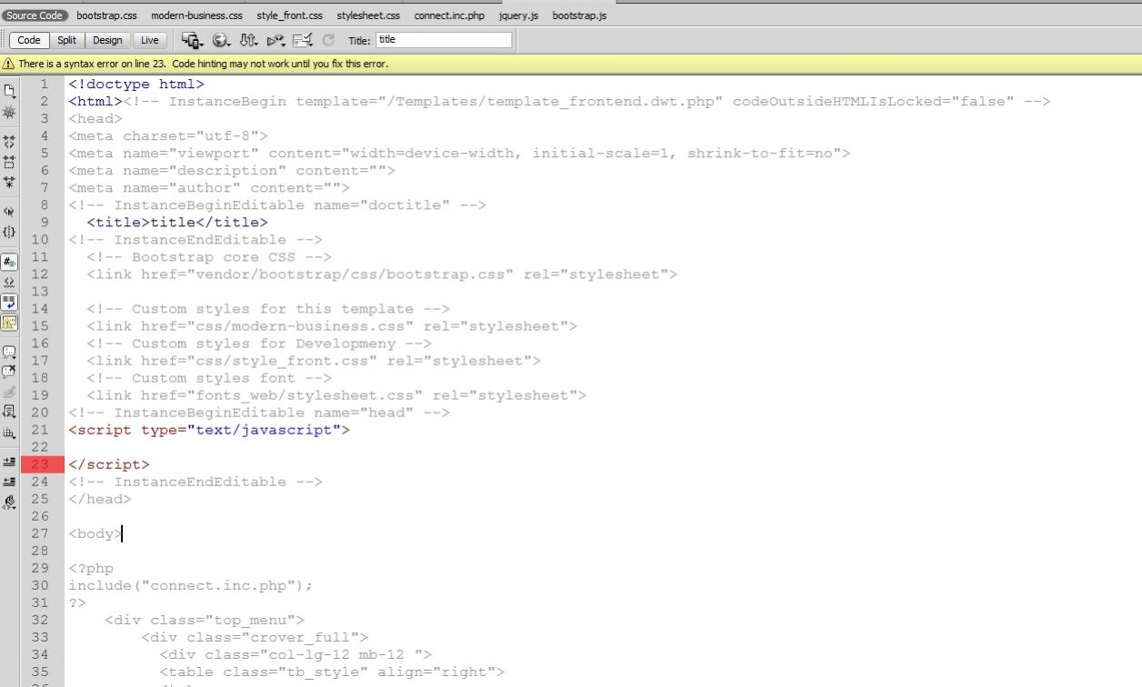Click the <!doctype html> line

coord(136,85)
